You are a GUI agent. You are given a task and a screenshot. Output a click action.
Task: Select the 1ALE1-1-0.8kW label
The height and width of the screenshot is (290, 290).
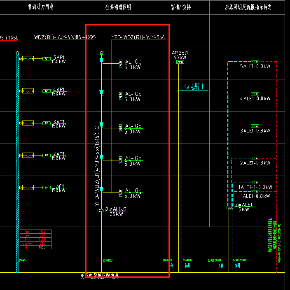(x=255, y=187)
